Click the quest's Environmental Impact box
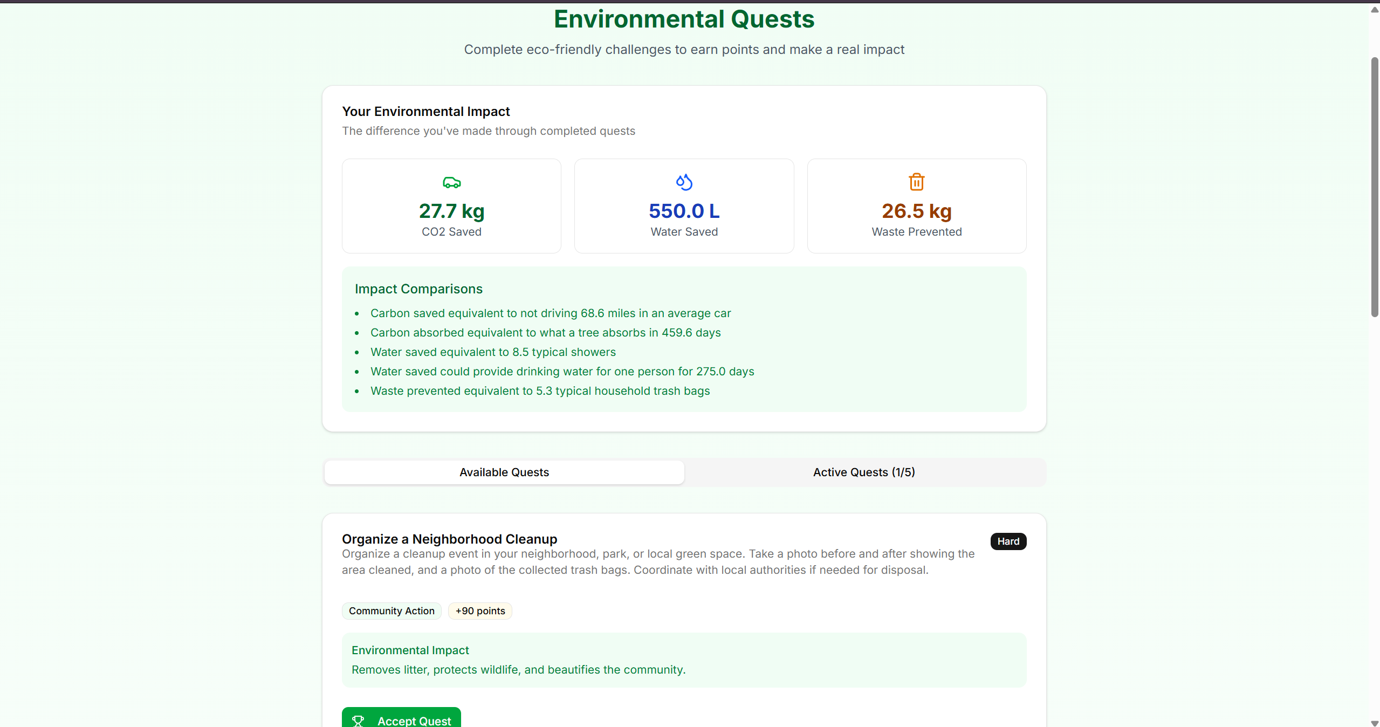This screenshot has height=727, width=1380. (684, 660)
